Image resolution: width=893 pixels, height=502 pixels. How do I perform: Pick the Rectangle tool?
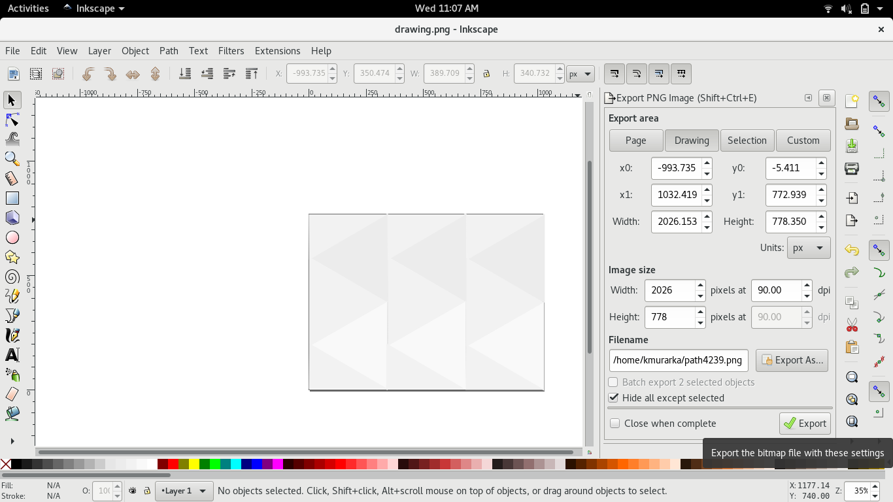click(x=12, y=197)
